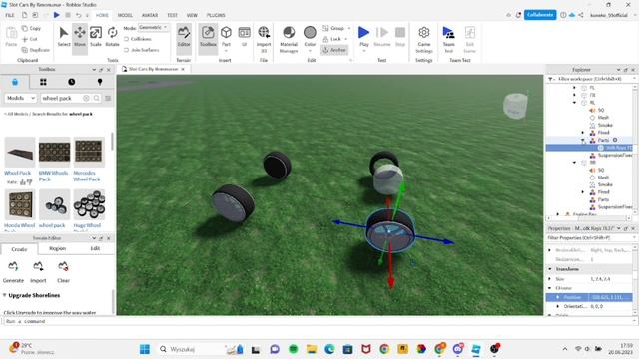The width and height of the screenshot is (639, 359).
Task: Switch to the MODEL ribbon tab
Action: pyautogui.click(x=125, y=15)
